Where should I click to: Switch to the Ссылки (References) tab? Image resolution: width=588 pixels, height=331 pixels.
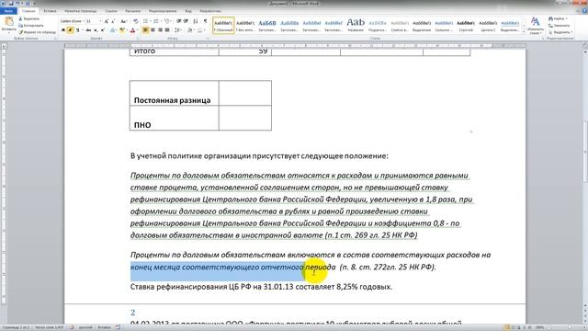click(x=111, y=11)
